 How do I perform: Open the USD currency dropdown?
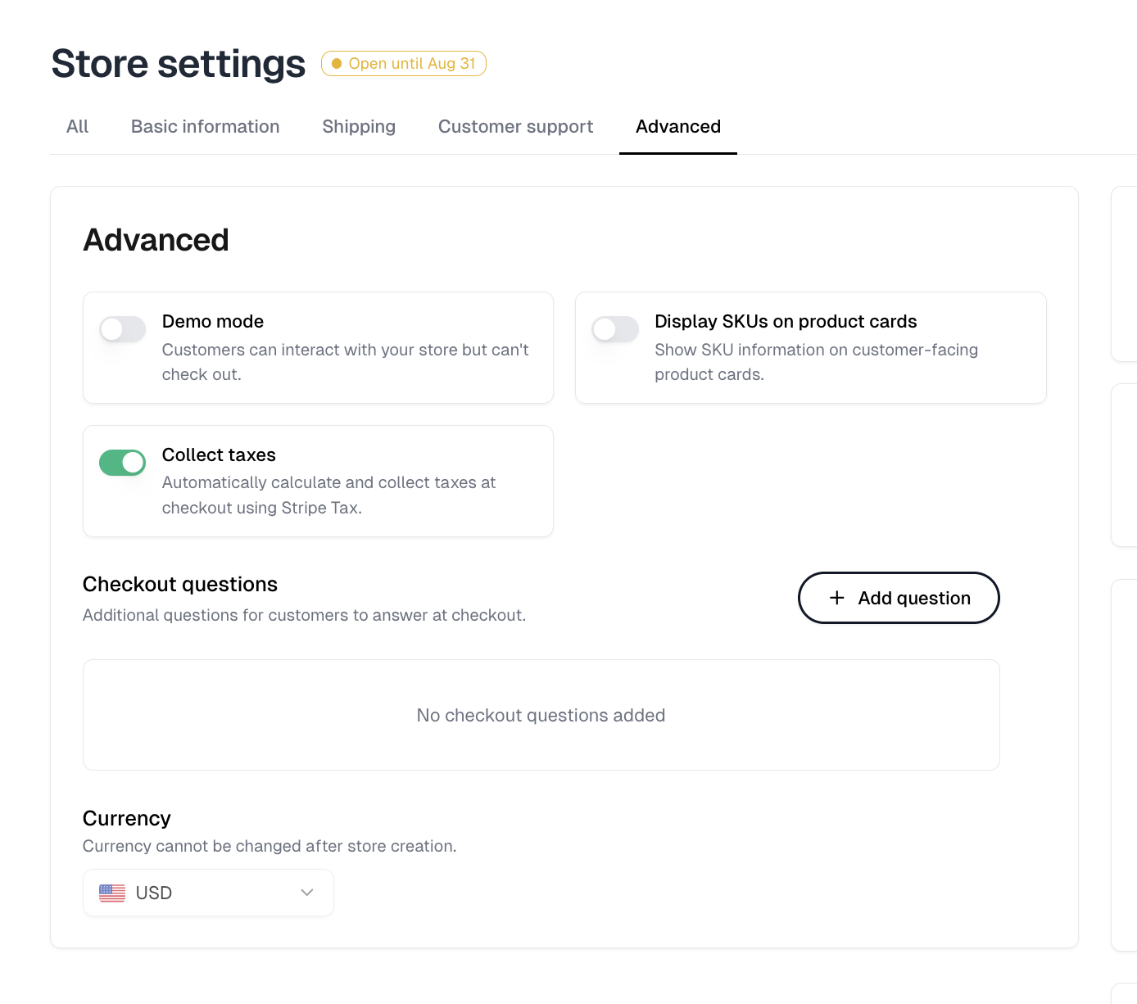click(x=208, y=893)
